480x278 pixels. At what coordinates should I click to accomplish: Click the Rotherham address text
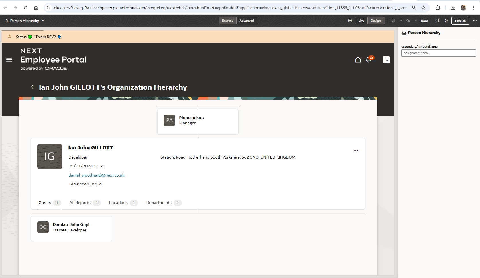coord(228,157)
